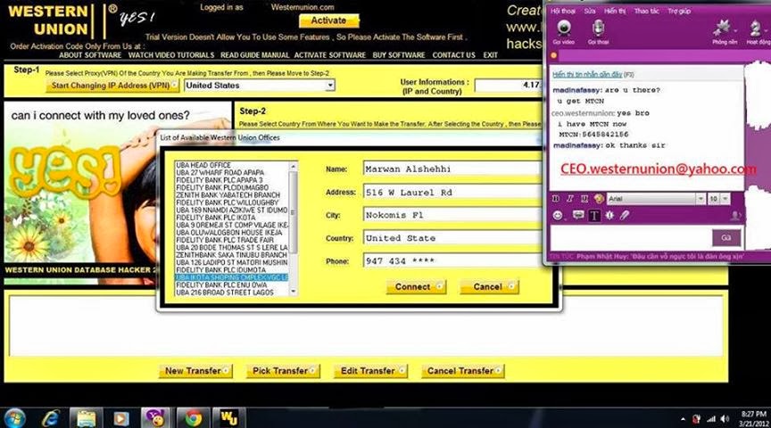
Task: Click office list scroll down arrow
Action: coord(294,292)
